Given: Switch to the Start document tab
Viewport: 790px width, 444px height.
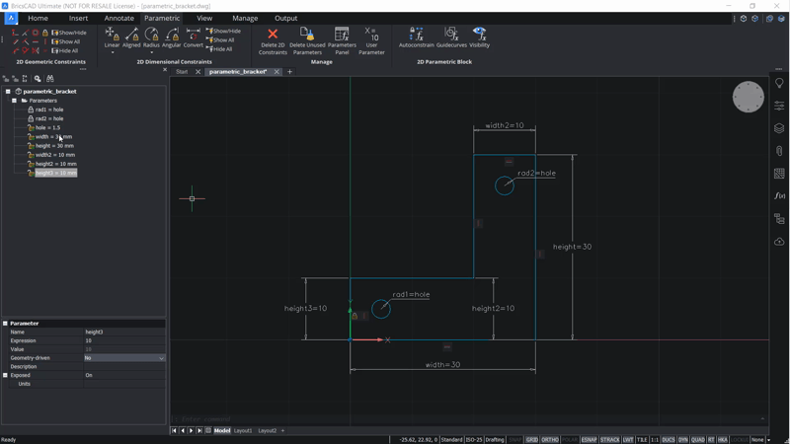Looking at the screenshot, I should point(182,72).
